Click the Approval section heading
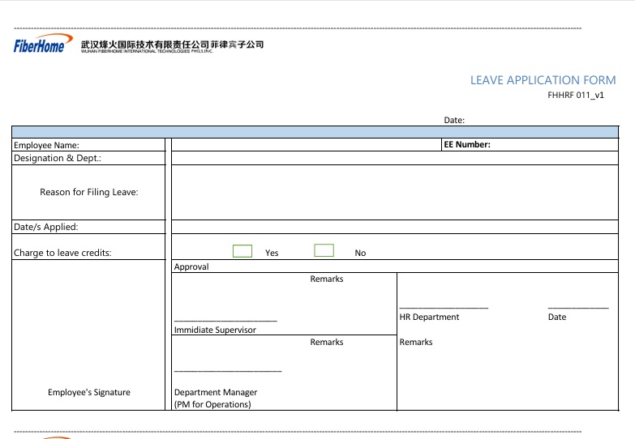This screenshot has width=635, height=439. 191,266
